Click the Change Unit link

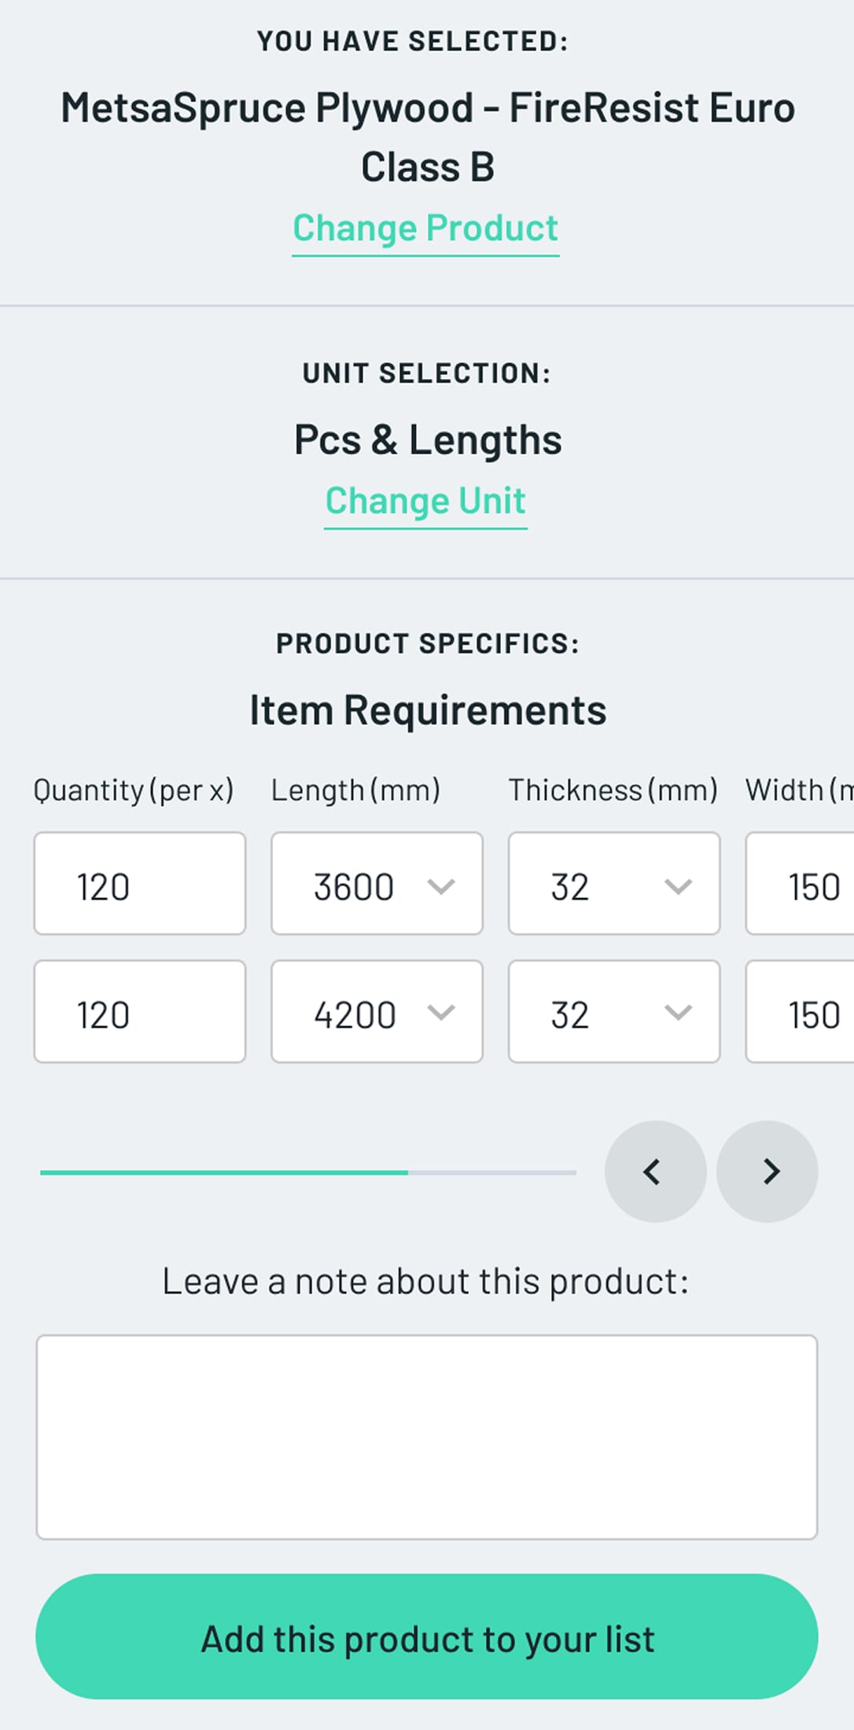tap(425, 501)
